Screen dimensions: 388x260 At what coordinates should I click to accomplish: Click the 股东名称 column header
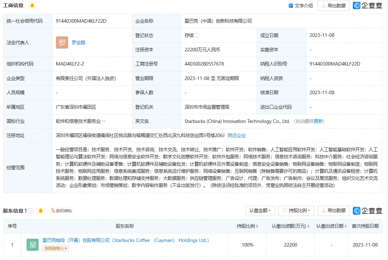[x=125, y=226]
